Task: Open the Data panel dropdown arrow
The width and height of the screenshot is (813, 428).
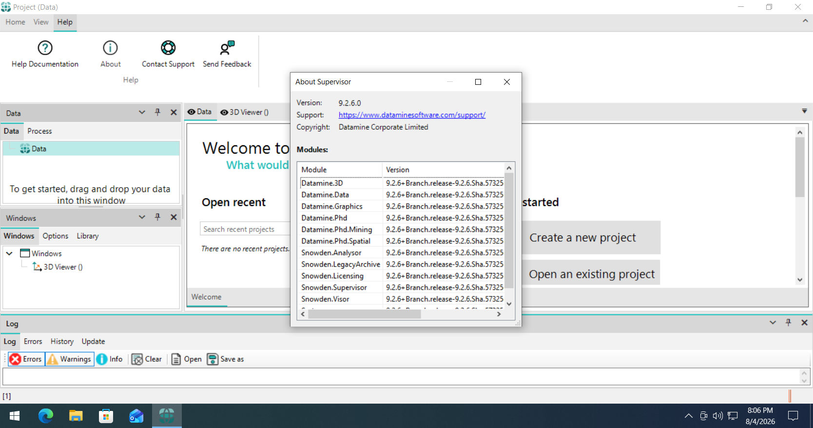Action: pos(142,112)
